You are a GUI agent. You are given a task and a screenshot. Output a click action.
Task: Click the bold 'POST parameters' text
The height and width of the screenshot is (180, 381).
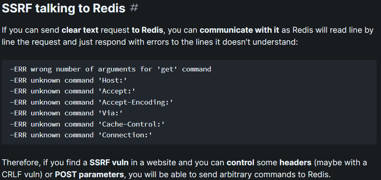[x=89, y=175]
